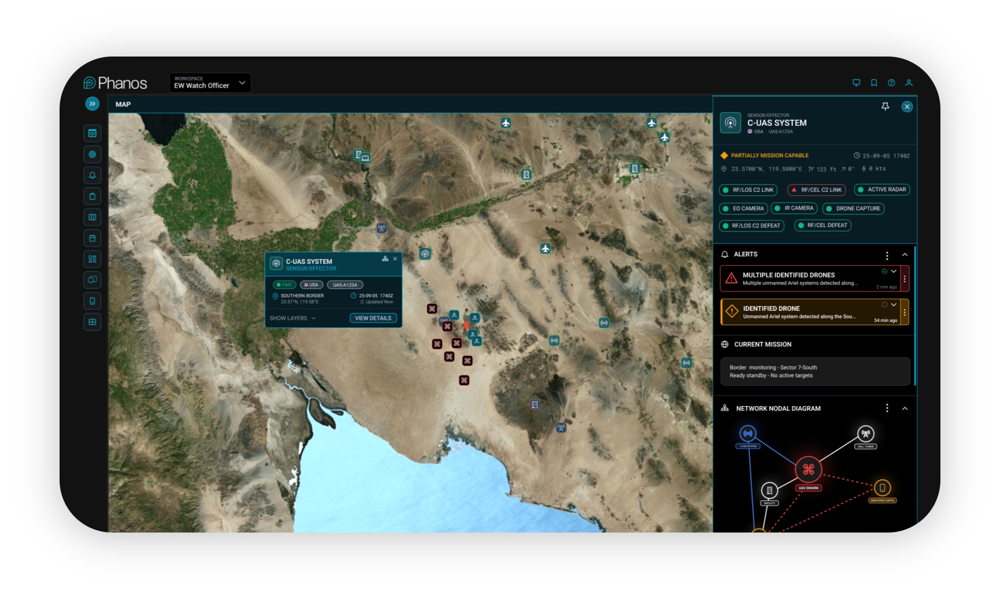Toggle acknowledge circle on Identified Drone alert
This screenshot has width=1000, height=595.
tap(884, 304)
